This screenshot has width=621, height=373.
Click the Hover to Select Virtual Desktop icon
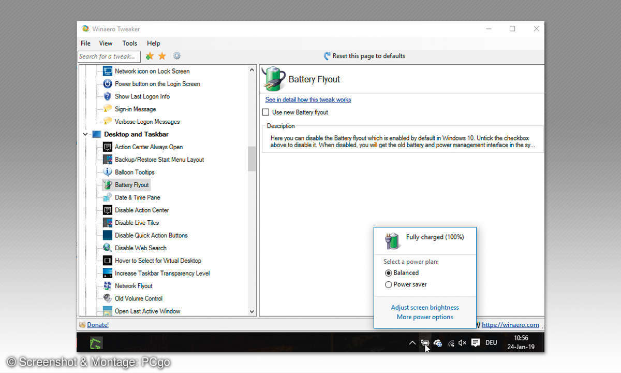coord(107,261)
